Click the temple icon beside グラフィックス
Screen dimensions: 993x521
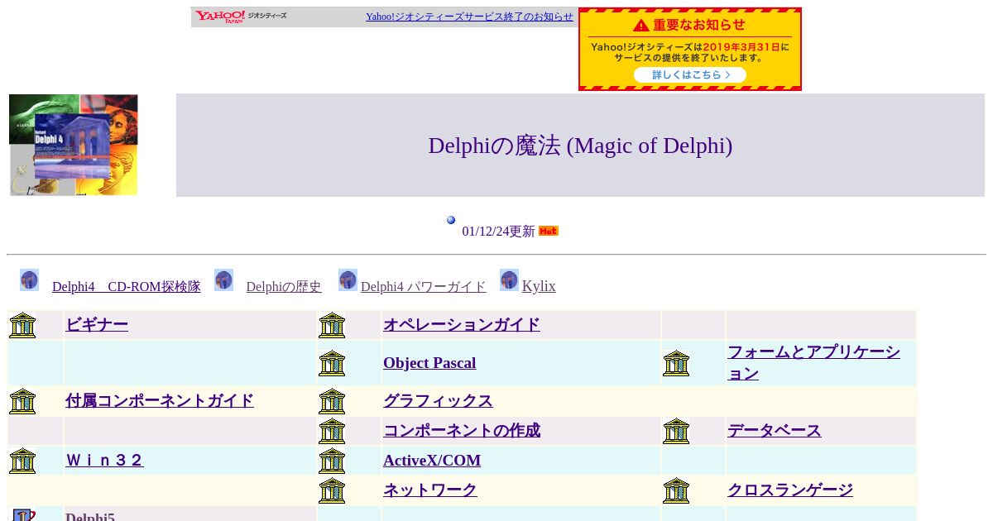(x=332, y=401)
